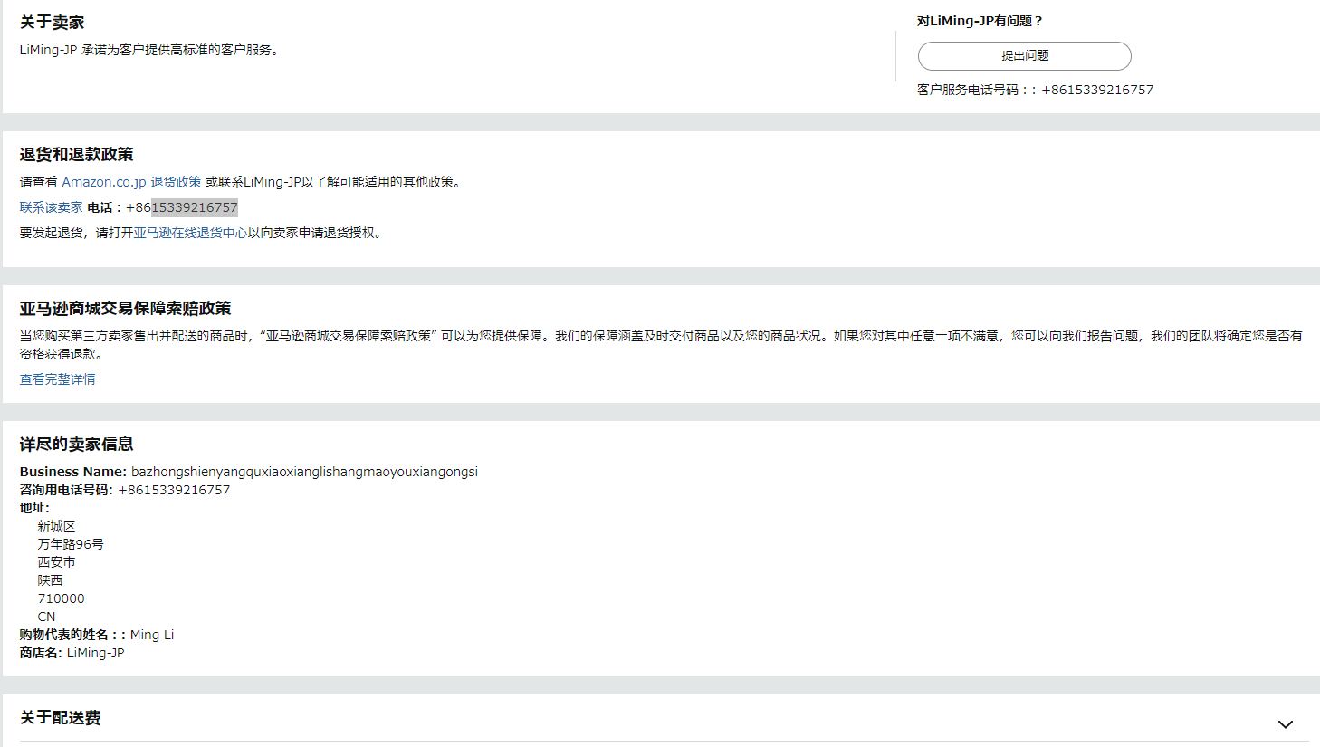Image resolution: width=1320 pixels, height=747 pixels.
Task: Click the phone number after 咨询用电话号码
Action: (174, 490)
